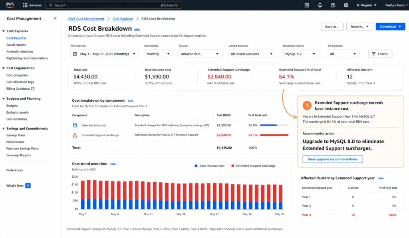Open the N. Virginia region dropdown

pos(367,5)
